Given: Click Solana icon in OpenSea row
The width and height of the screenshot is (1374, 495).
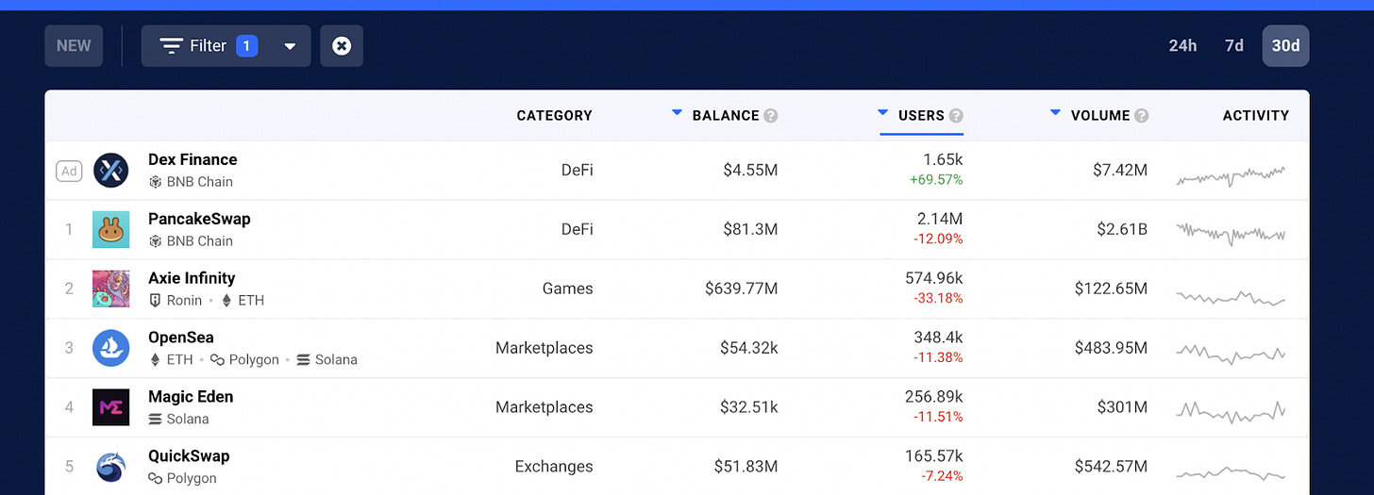Looking at the screenshot, I should [x=303, y=359].
